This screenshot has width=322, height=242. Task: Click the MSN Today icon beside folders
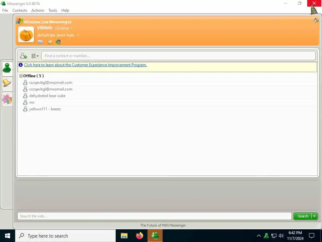click(x=58, y=42)
